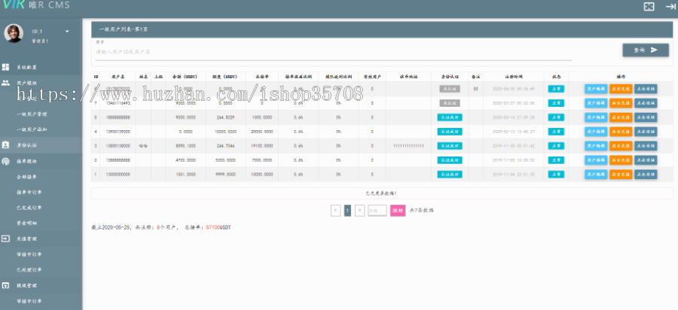The image size is (678, 310).
Task: Click the exit arrow icon in the header
Action: coord(670,6)
